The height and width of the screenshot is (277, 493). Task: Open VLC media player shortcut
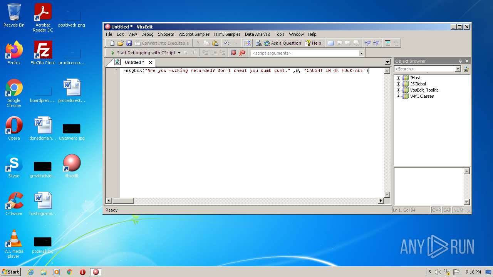(x=14, y=244)
